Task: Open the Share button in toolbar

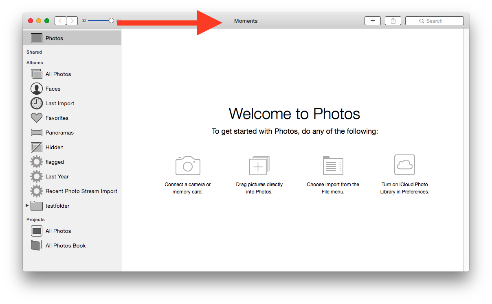Action: 393,21
